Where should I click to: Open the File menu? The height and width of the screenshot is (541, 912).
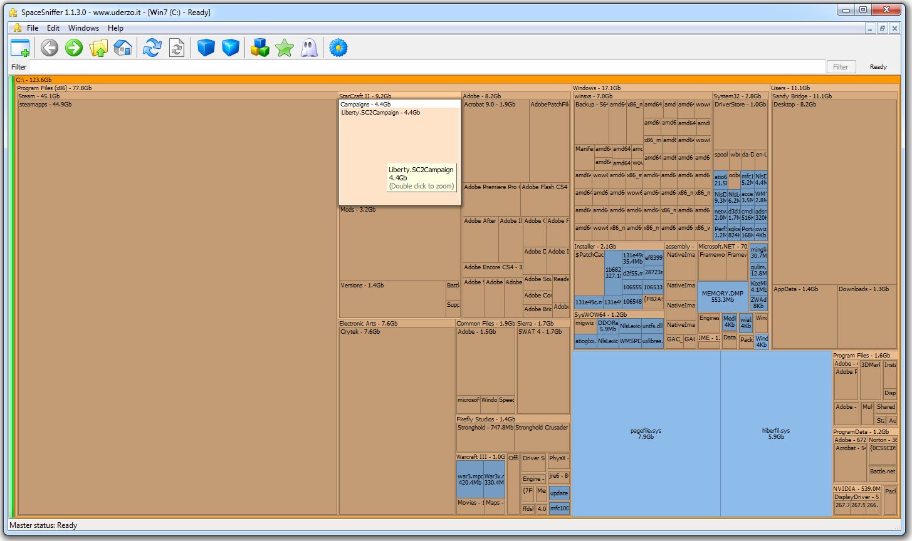click(33, 28)
